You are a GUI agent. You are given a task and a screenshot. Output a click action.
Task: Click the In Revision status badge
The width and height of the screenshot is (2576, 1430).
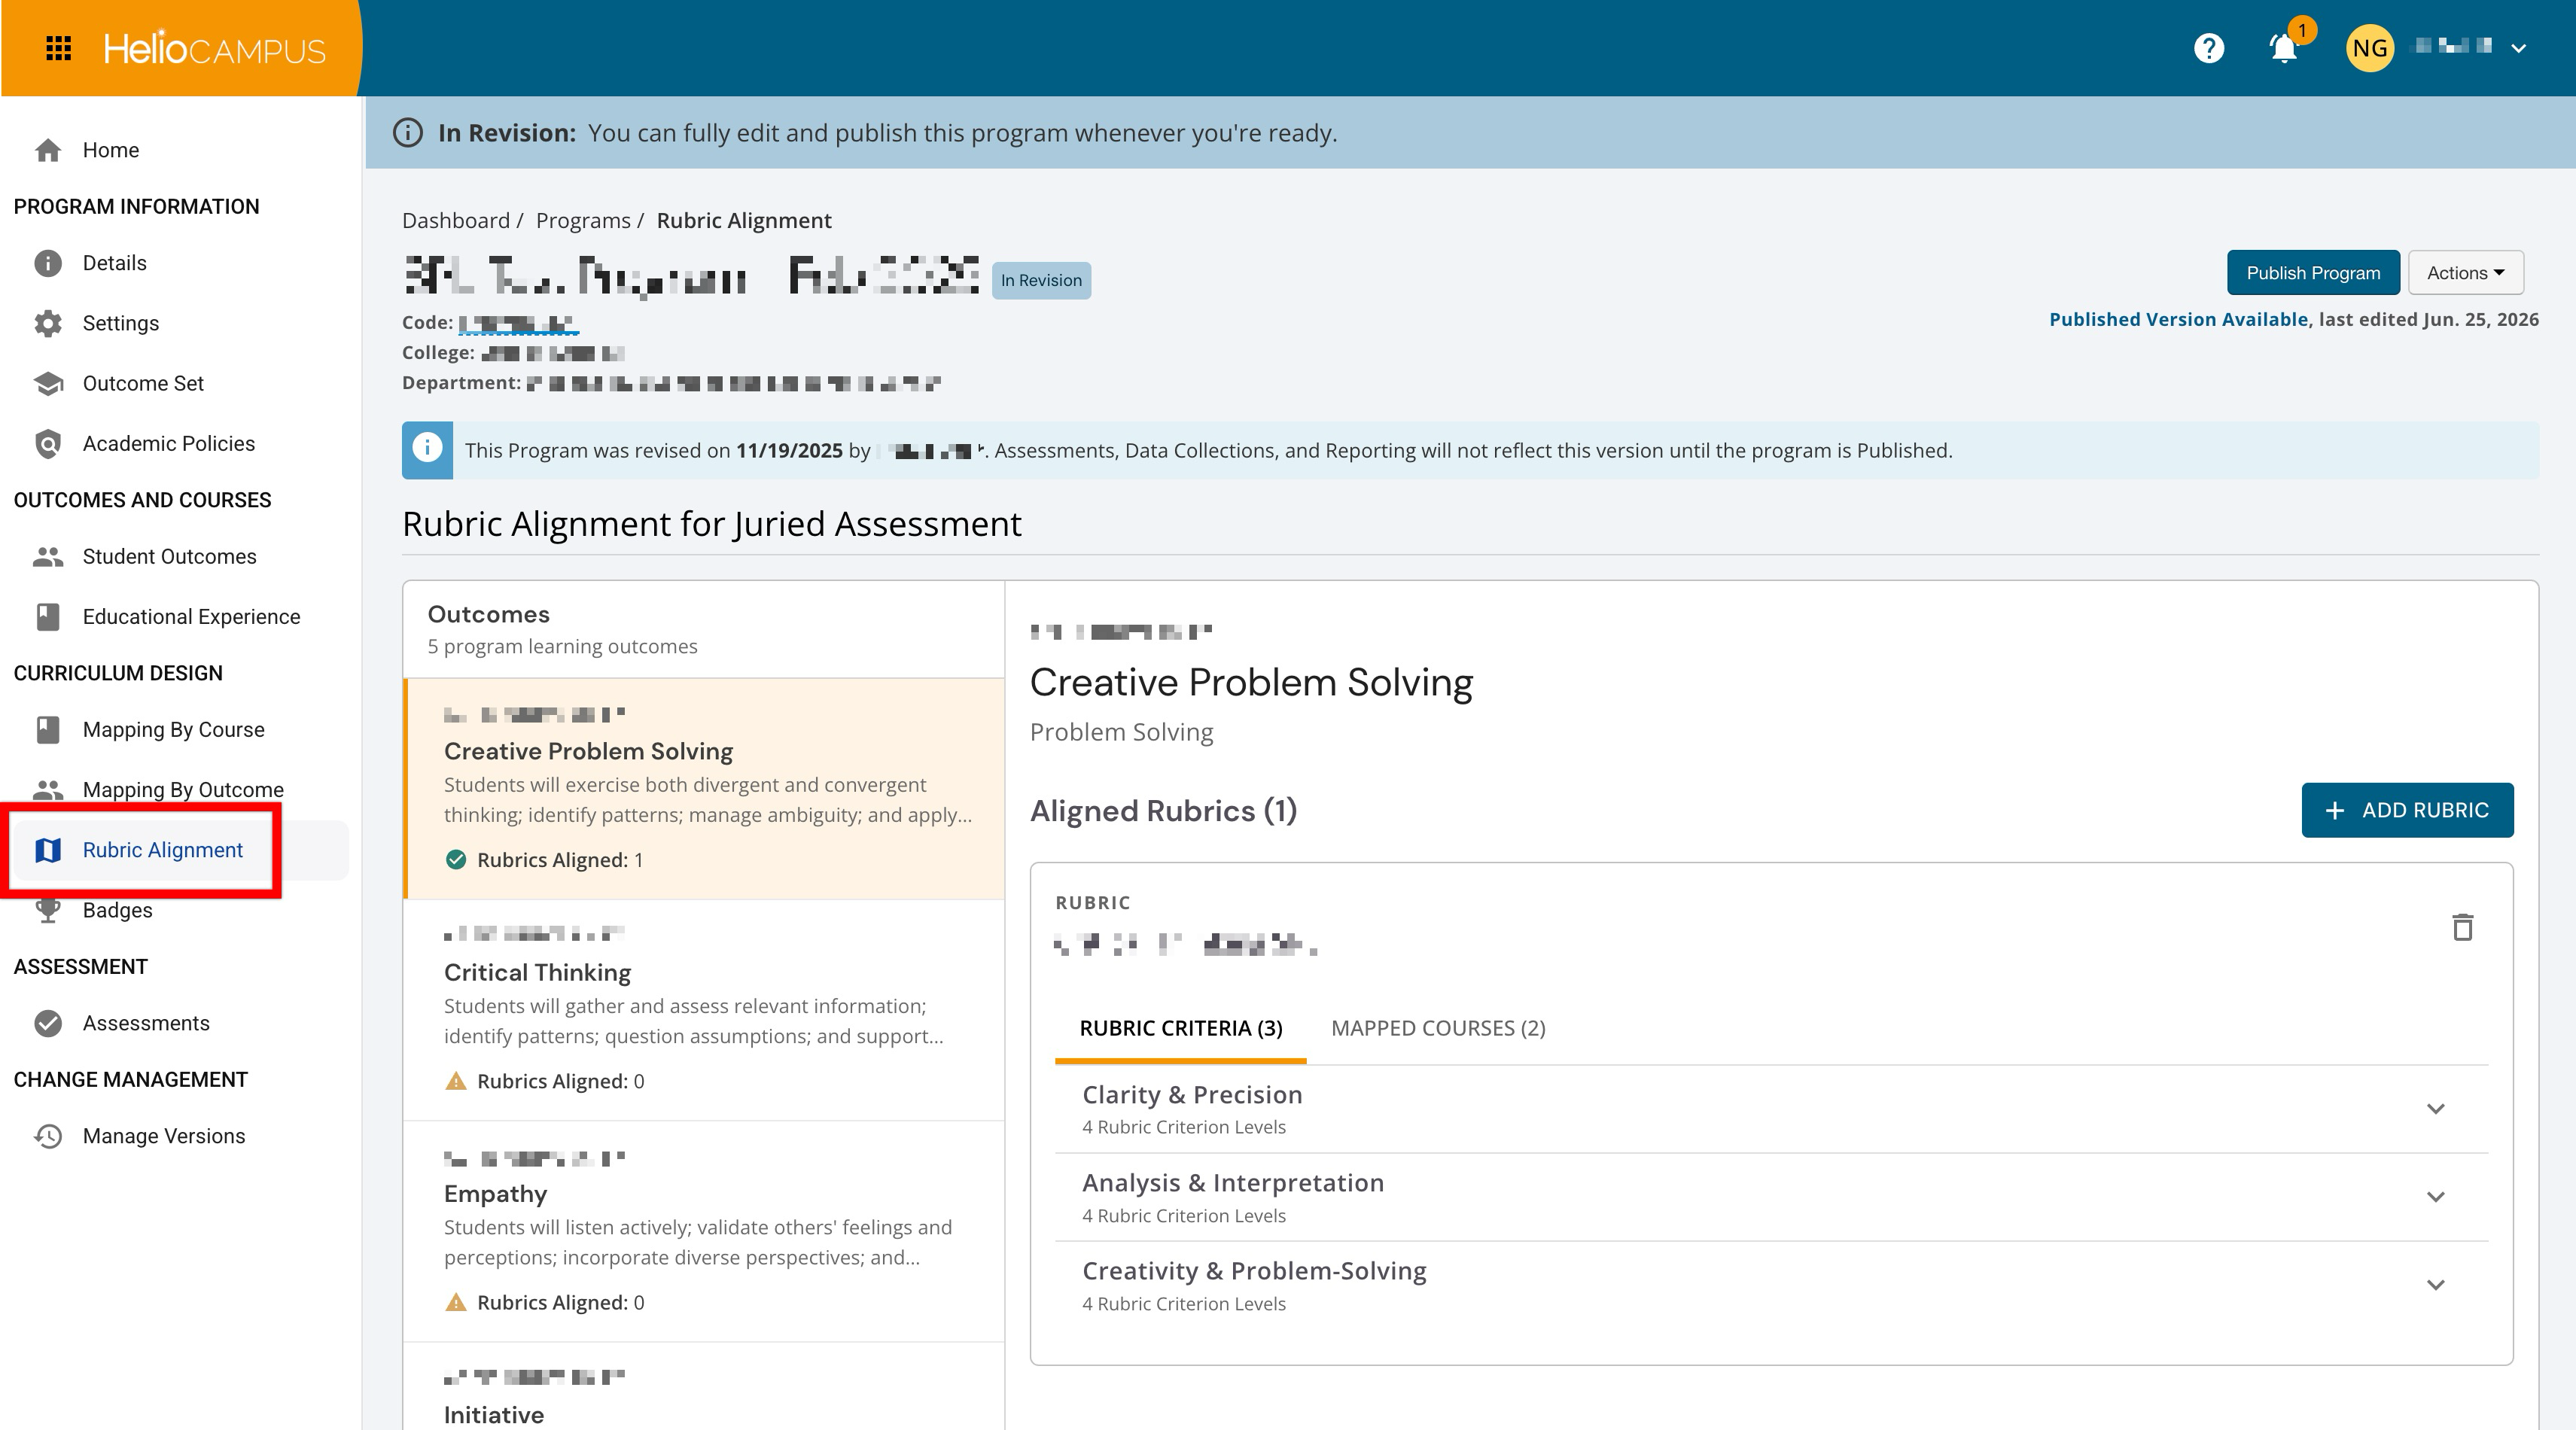tap(1041, 280)
